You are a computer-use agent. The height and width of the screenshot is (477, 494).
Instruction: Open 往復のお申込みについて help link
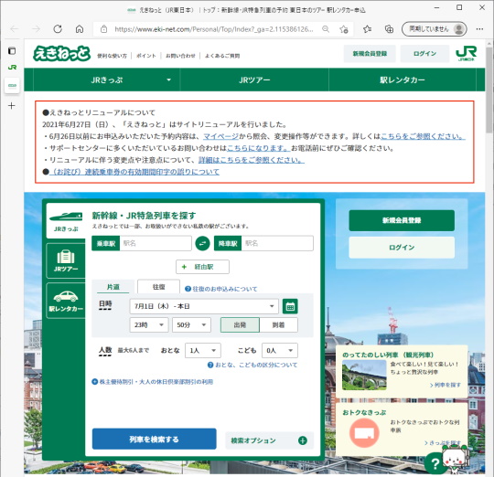221,289
